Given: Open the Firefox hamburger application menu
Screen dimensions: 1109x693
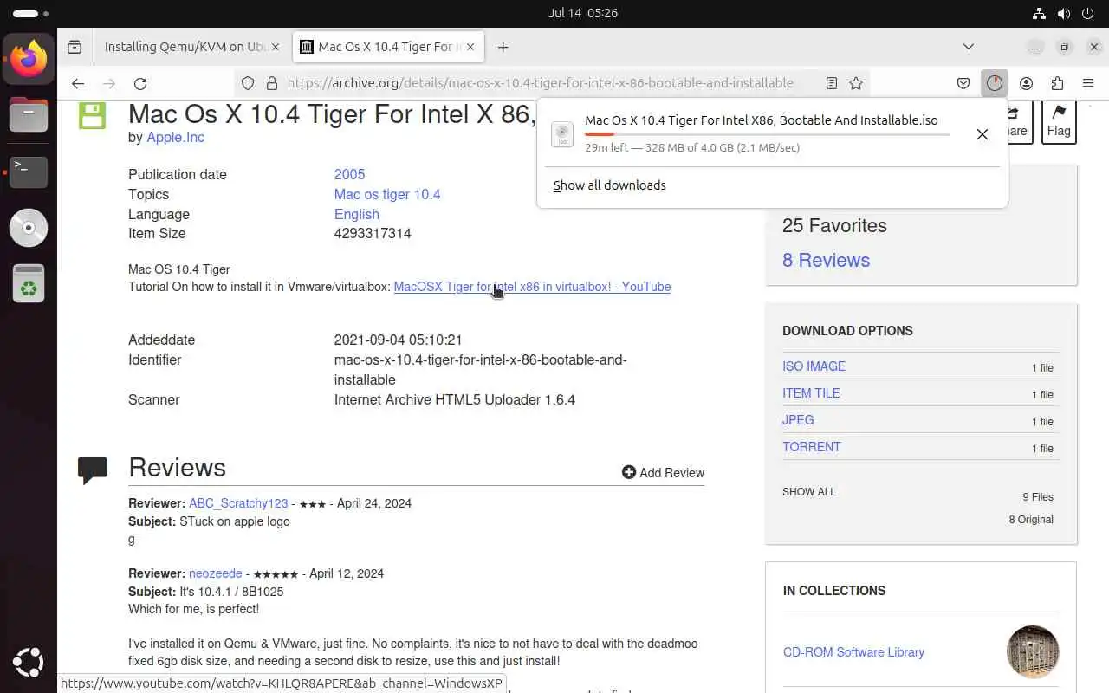Looking at the screenshot, I should click(x=1088, y=83).
